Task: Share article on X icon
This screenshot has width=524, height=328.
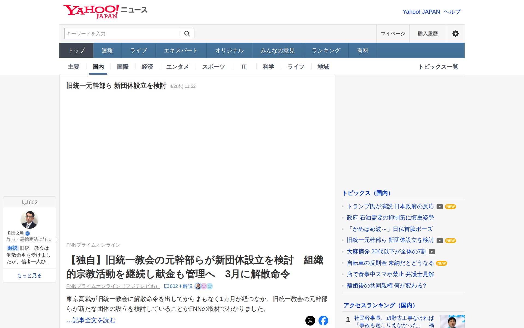Action: click(x=310, y=320)
